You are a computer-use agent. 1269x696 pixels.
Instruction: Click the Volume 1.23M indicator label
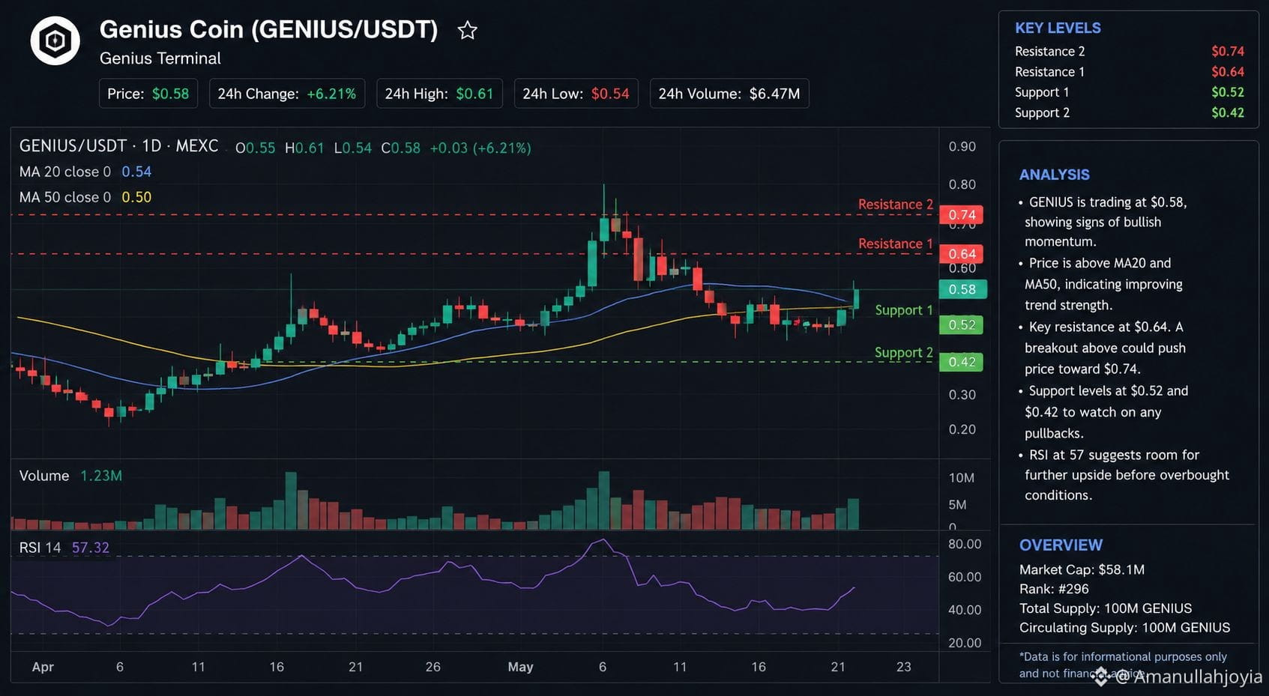point(70,476)
